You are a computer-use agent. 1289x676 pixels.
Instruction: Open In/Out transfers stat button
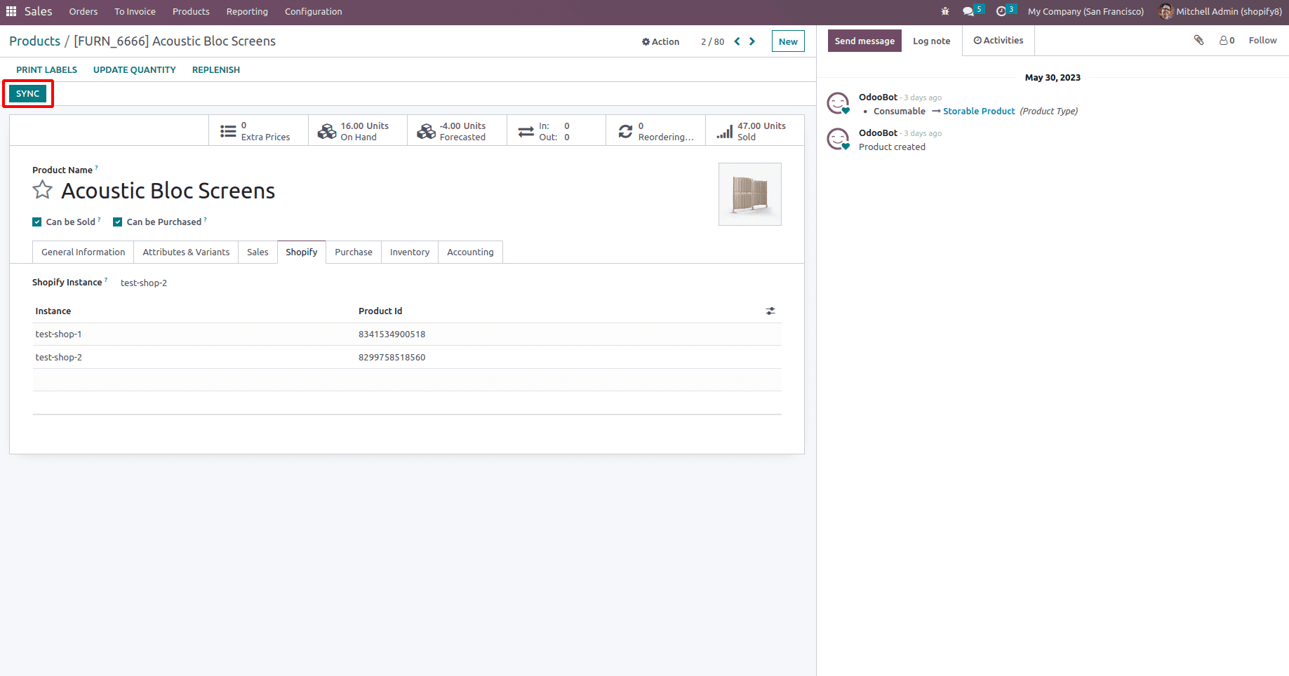pos(556,131)
